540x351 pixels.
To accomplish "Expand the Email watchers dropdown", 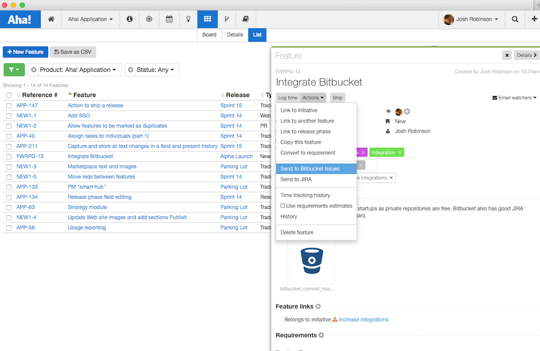I will point(514,97).
